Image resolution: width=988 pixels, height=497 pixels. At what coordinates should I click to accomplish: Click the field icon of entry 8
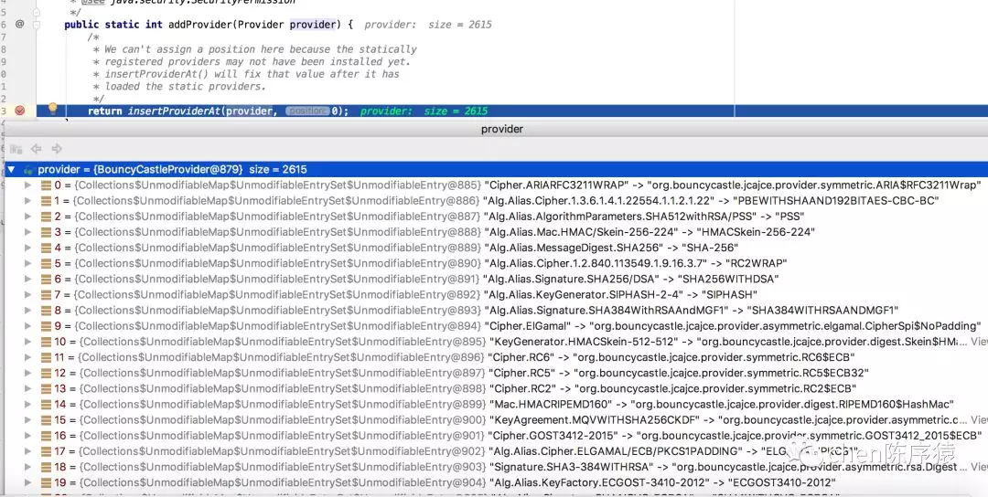[46, 310]
